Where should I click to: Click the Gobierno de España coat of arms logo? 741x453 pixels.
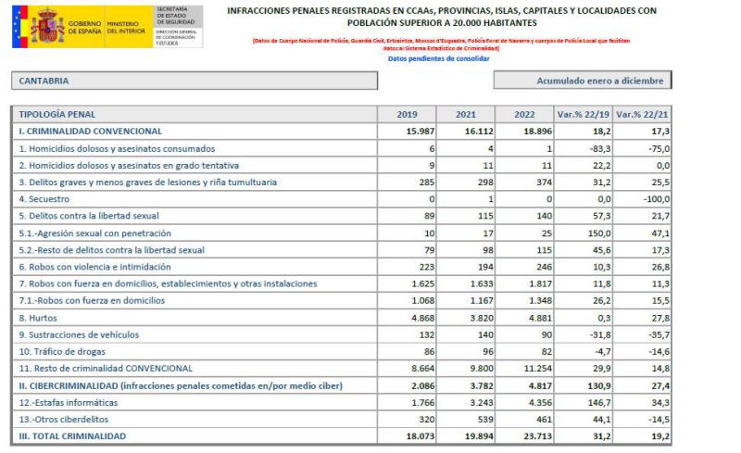point(47,26)
